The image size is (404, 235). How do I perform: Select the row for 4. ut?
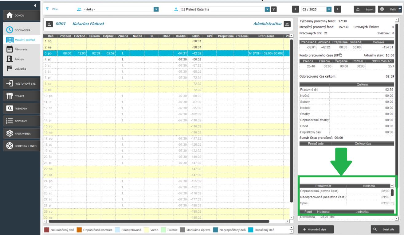pos(123,59)
